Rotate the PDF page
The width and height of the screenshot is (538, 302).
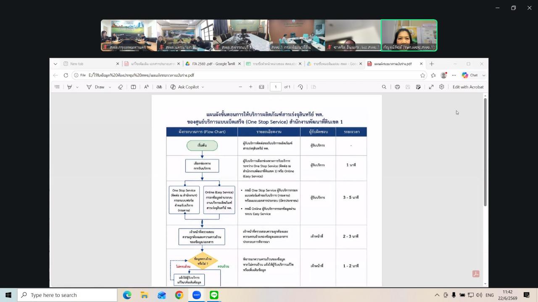coord(300,87)
